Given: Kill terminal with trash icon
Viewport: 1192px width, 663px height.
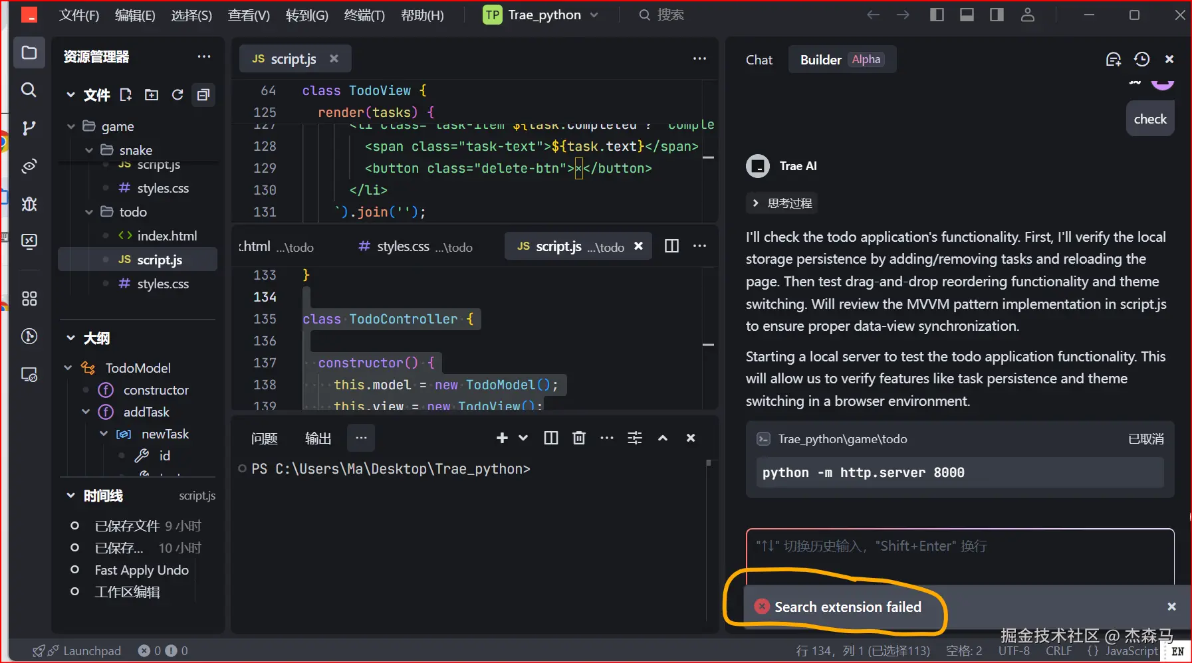Looking at the screenshot, I should [x=579, y=438].
